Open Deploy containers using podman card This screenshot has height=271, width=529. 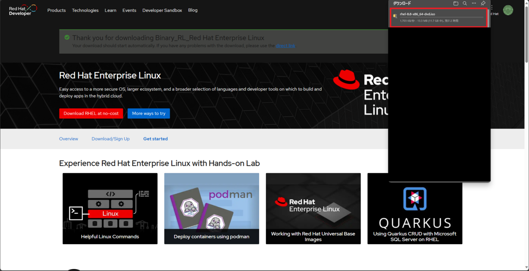pos(212,208)
